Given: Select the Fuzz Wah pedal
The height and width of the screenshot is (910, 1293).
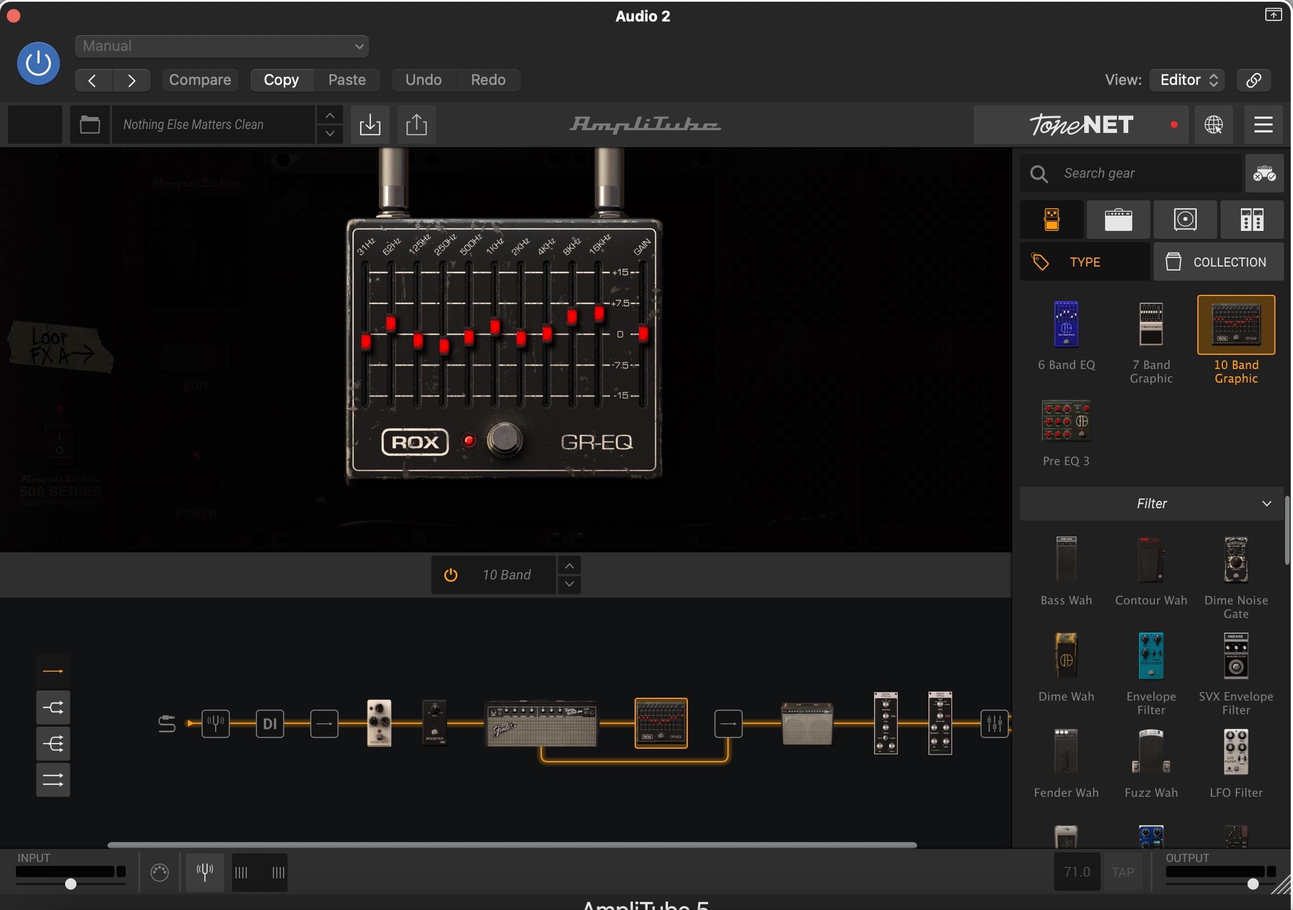Looking at the screenshot, I should pos(1151,763).
